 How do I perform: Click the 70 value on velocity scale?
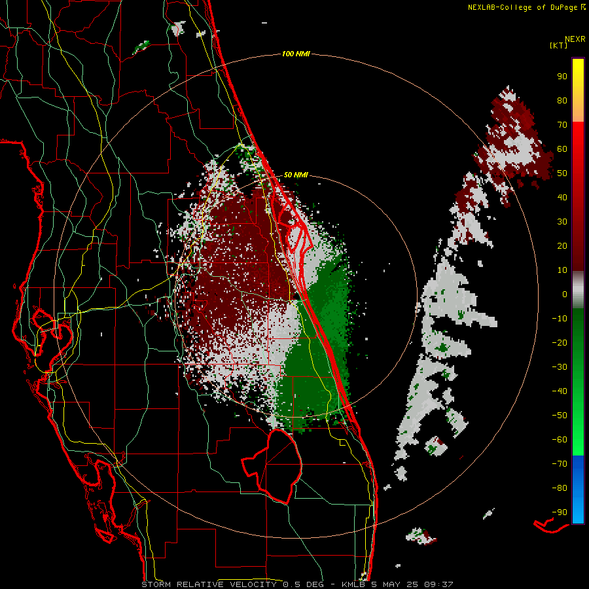pyautogui.click(x=562, y=125)
